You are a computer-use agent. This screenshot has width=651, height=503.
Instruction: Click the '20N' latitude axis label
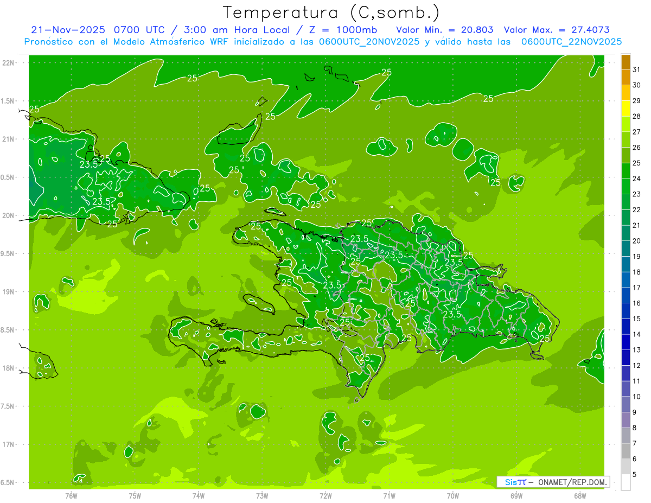(x=8, y=216)
